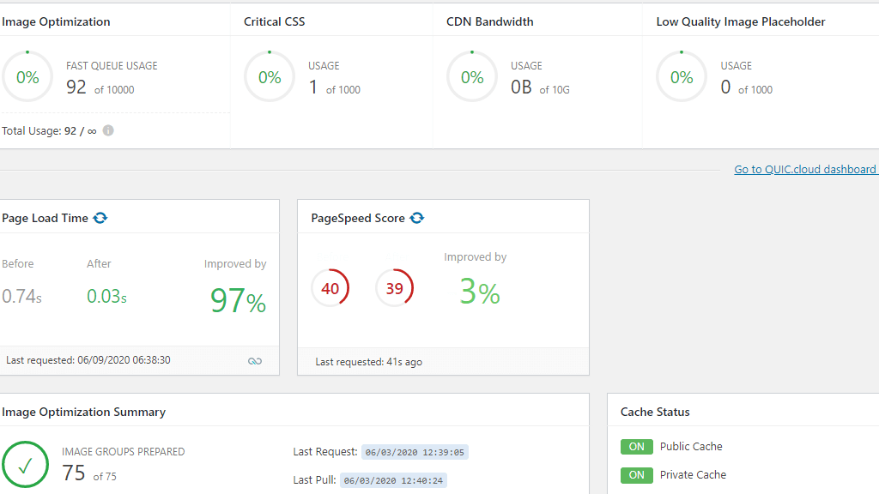Viewport: 879px width, 494px height.
Task: Toggle the Public Cache ON badge
Action: coord(636,446)
